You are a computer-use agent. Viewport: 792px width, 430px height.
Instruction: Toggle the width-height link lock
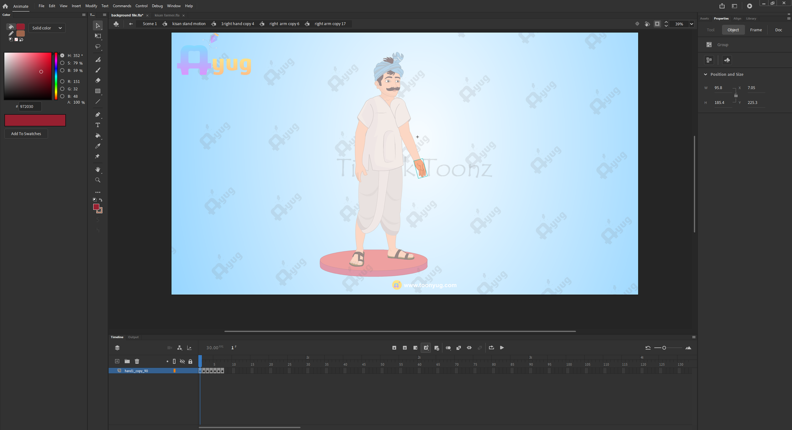tap(736, 95)
